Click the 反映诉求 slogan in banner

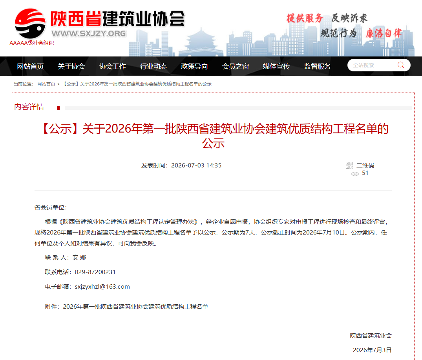coord(349,18)
